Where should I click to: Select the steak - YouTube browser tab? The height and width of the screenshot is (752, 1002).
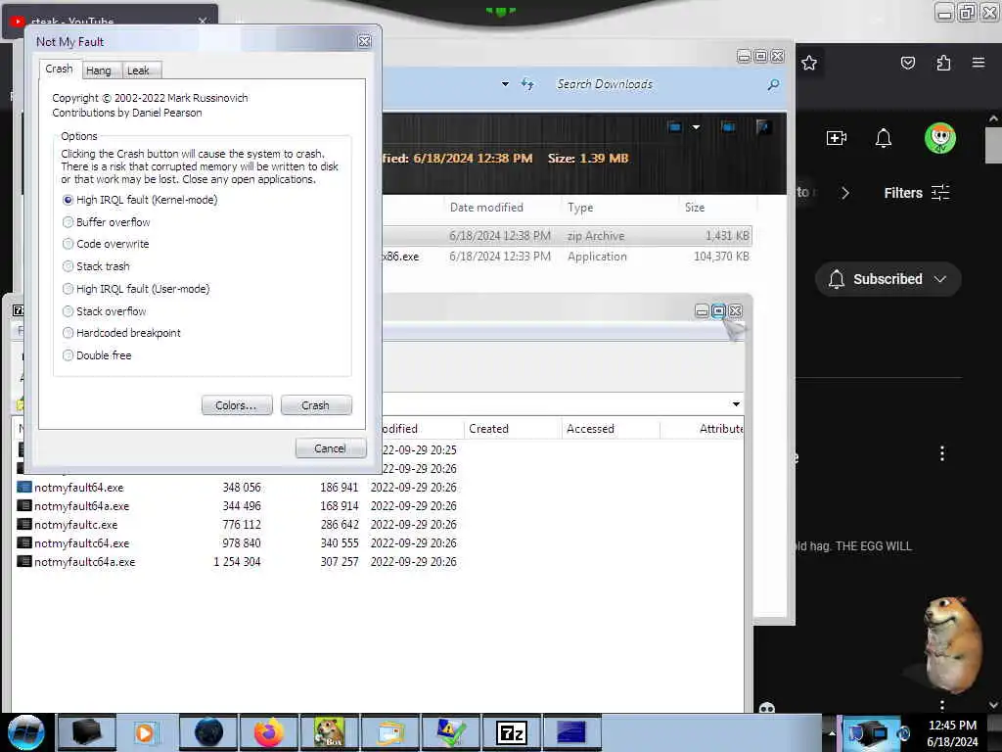point(112,22)
